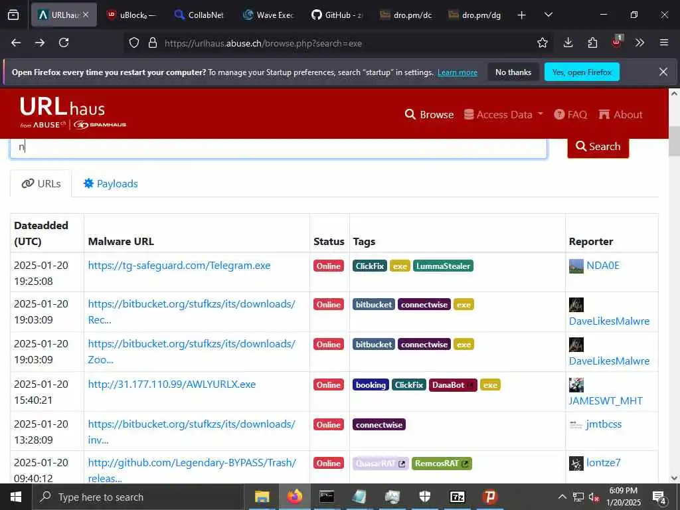The image size is (680, 510).
Task: Open the notification center icon
Action: 659,497
